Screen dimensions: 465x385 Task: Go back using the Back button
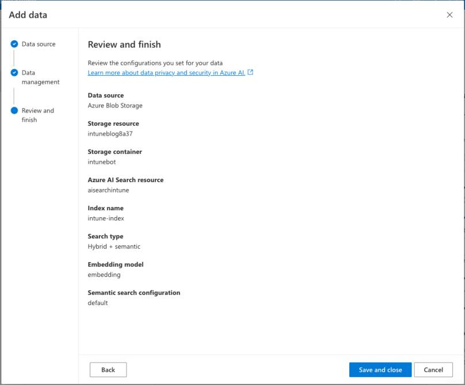pyautogui.click(x=108, y=369)
